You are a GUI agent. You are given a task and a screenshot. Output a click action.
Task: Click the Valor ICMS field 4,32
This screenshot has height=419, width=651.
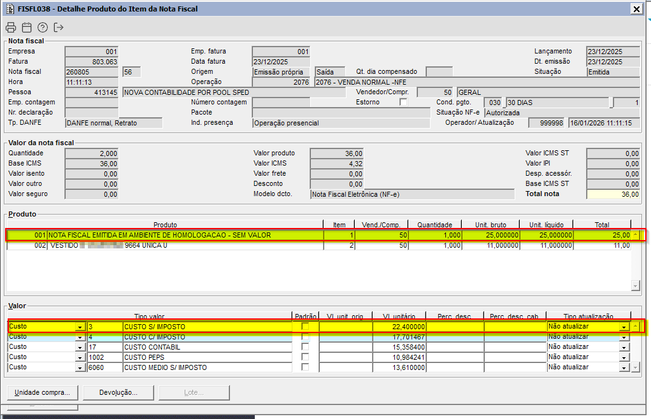337,164
